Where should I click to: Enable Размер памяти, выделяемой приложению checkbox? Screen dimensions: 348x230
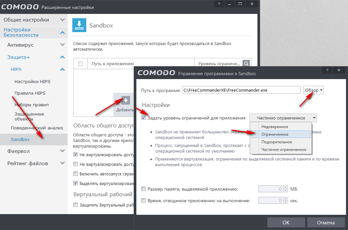click(144, 189)
